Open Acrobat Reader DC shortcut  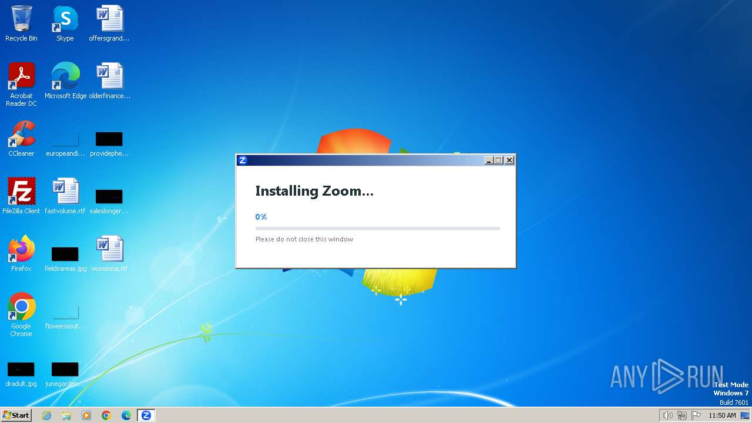tap(21, 85)
